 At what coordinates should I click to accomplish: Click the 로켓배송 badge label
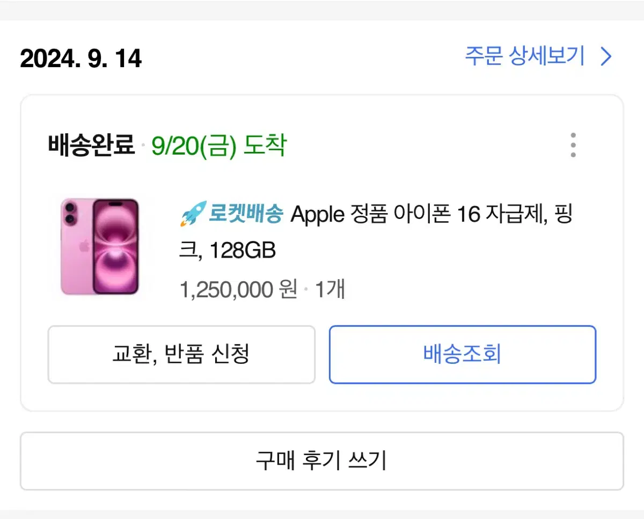246,214
